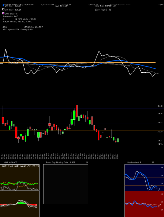Click the last green candlestick on the price chart
The width and height of the screenshot is (164, 217).
118,140
